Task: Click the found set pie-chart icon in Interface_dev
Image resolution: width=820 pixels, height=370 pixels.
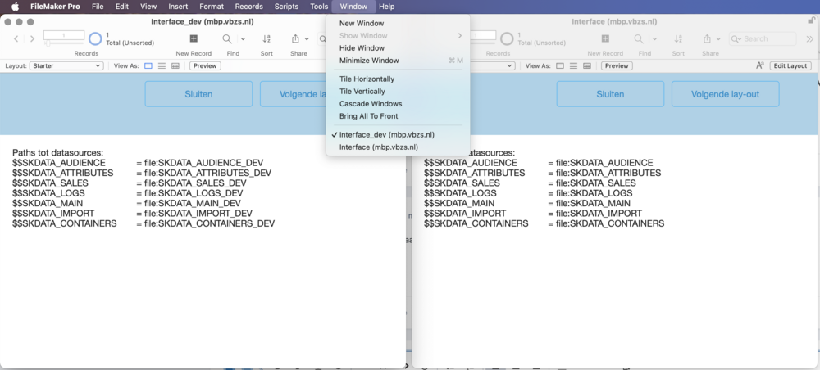Action: tap(95, 38)
